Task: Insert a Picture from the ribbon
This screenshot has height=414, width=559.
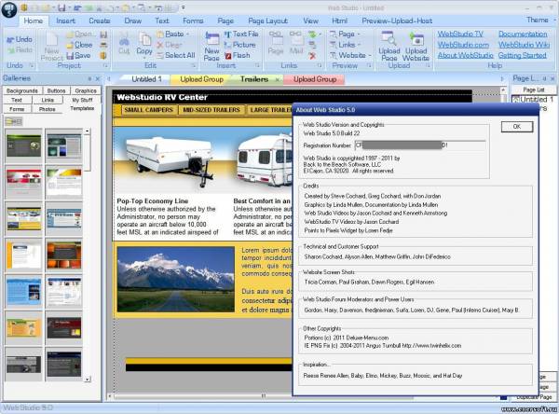Action: click(x=239, y=45)
